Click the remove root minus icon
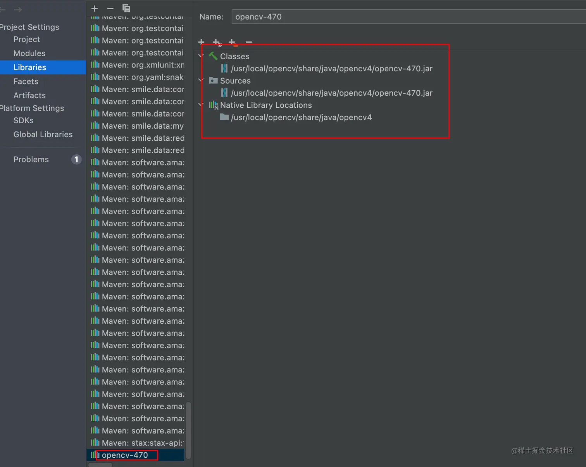 point(249,42)
